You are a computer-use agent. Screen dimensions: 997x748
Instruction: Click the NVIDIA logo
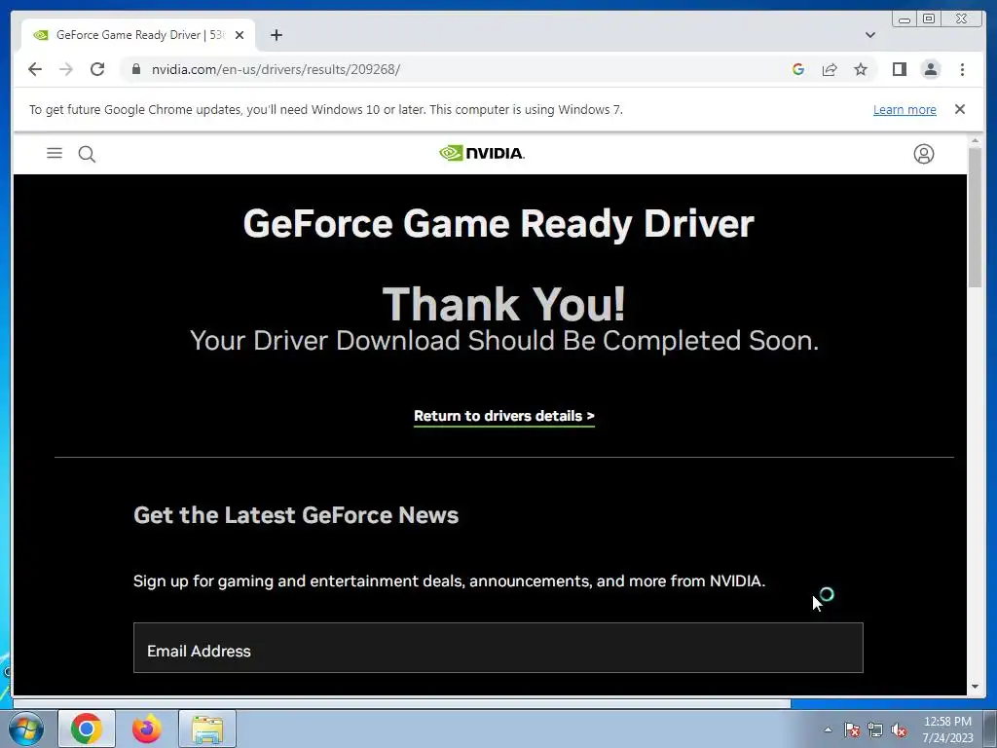(x=481, y=153)
